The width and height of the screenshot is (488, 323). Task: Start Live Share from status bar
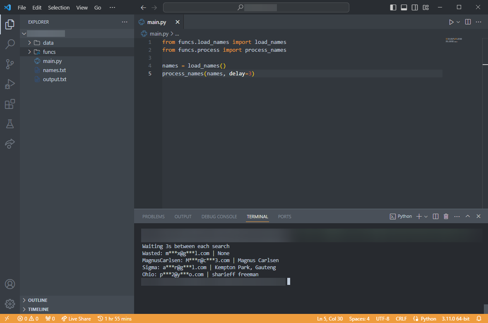[x=76, y=318]
